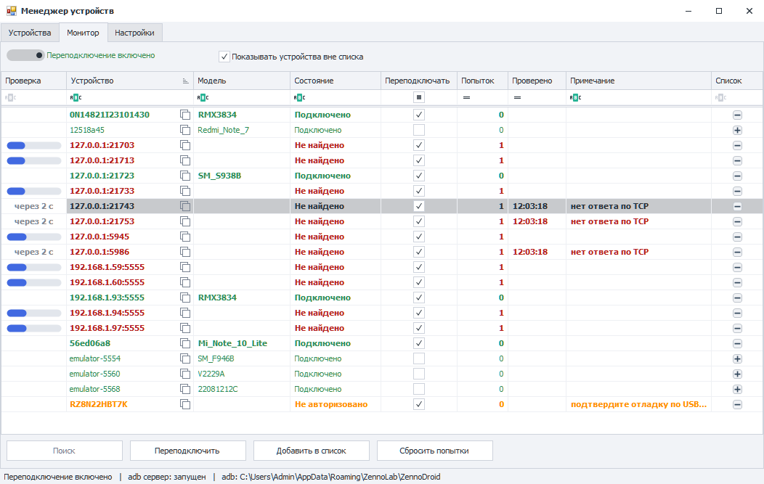
Task: Remove 127.0.0.1:21723 from the list
Action: tap(737, 176)
